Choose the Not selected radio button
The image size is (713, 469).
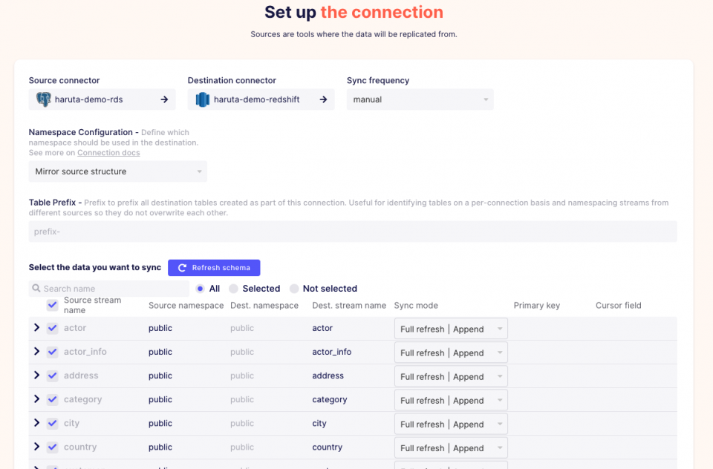coord(294,289)
